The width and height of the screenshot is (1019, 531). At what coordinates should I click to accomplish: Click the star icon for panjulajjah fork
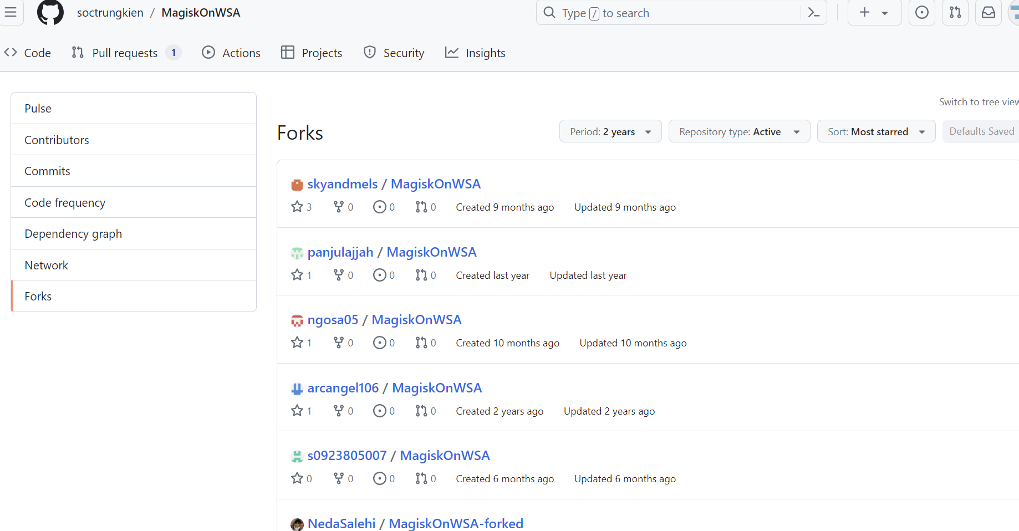pyautogui.click(x=297, y=275)
